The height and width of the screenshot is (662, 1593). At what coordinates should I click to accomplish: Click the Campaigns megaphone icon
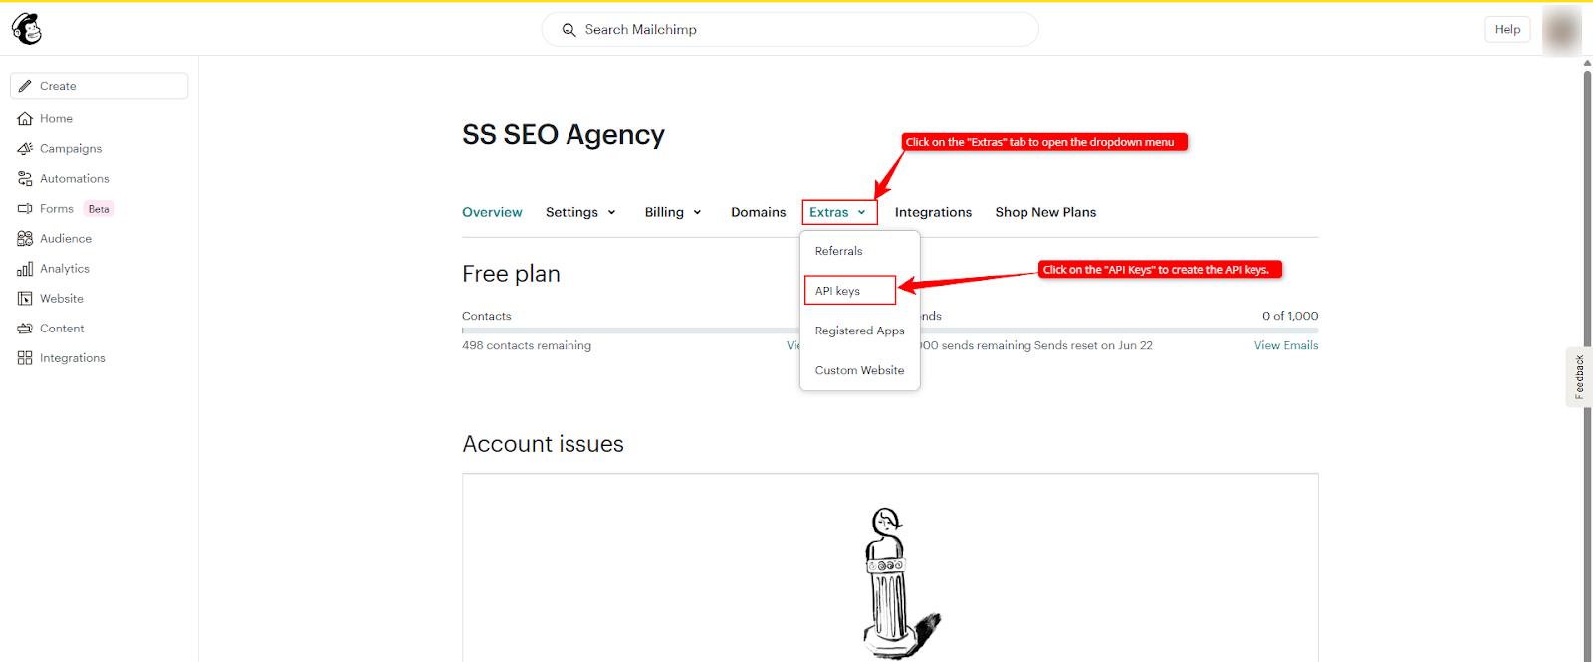coord(25,149)
